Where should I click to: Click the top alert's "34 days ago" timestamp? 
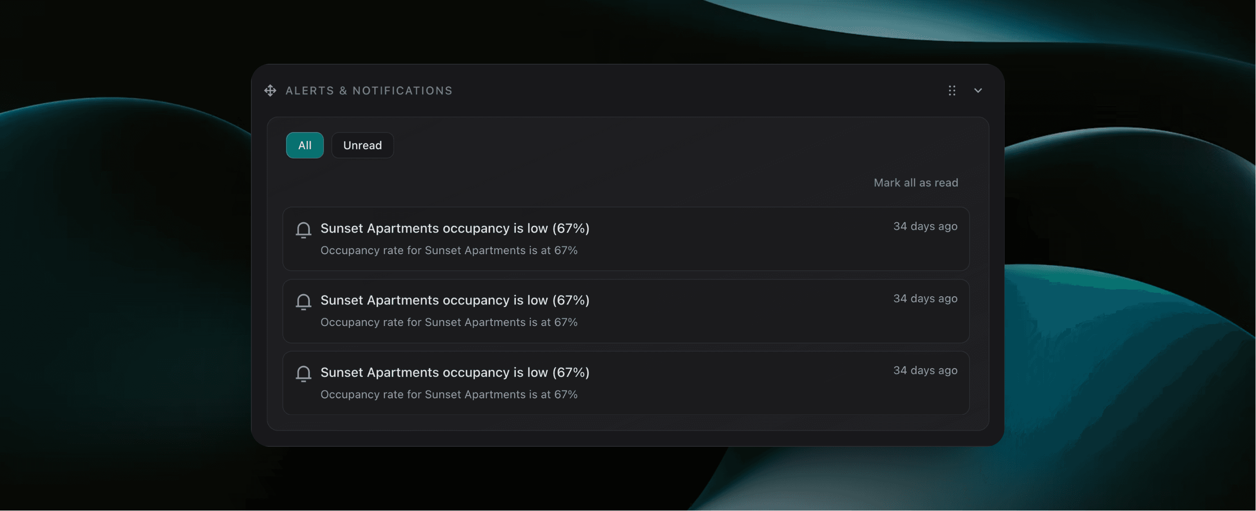925,227
